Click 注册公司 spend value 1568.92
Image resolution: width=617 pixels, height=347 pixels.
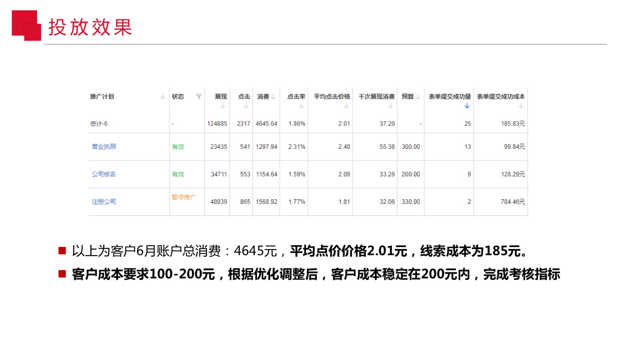pos(266,202)
